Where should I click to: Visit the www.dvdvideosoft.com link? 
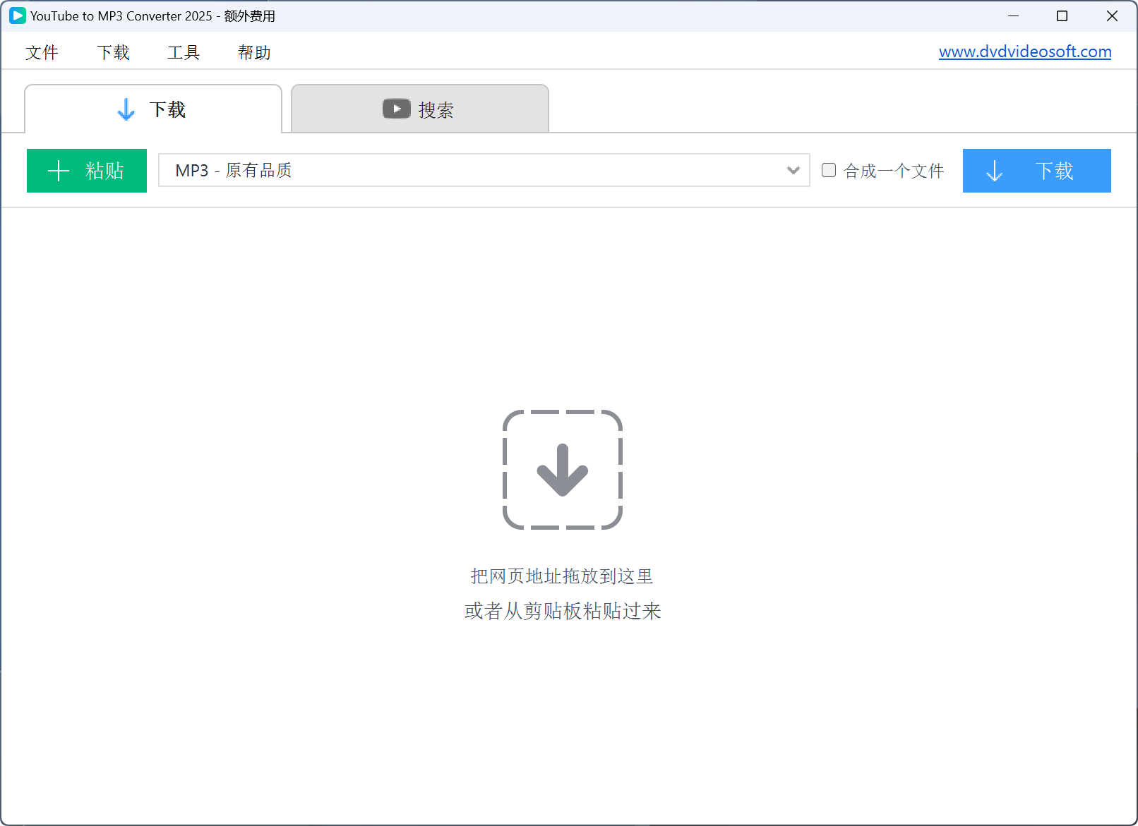[1024, 51]
